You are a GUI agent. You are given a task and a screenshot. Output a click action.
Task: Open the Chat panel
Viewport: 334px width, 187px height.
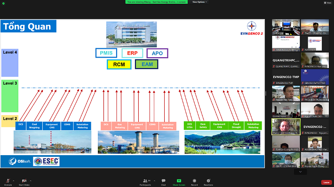163,182
